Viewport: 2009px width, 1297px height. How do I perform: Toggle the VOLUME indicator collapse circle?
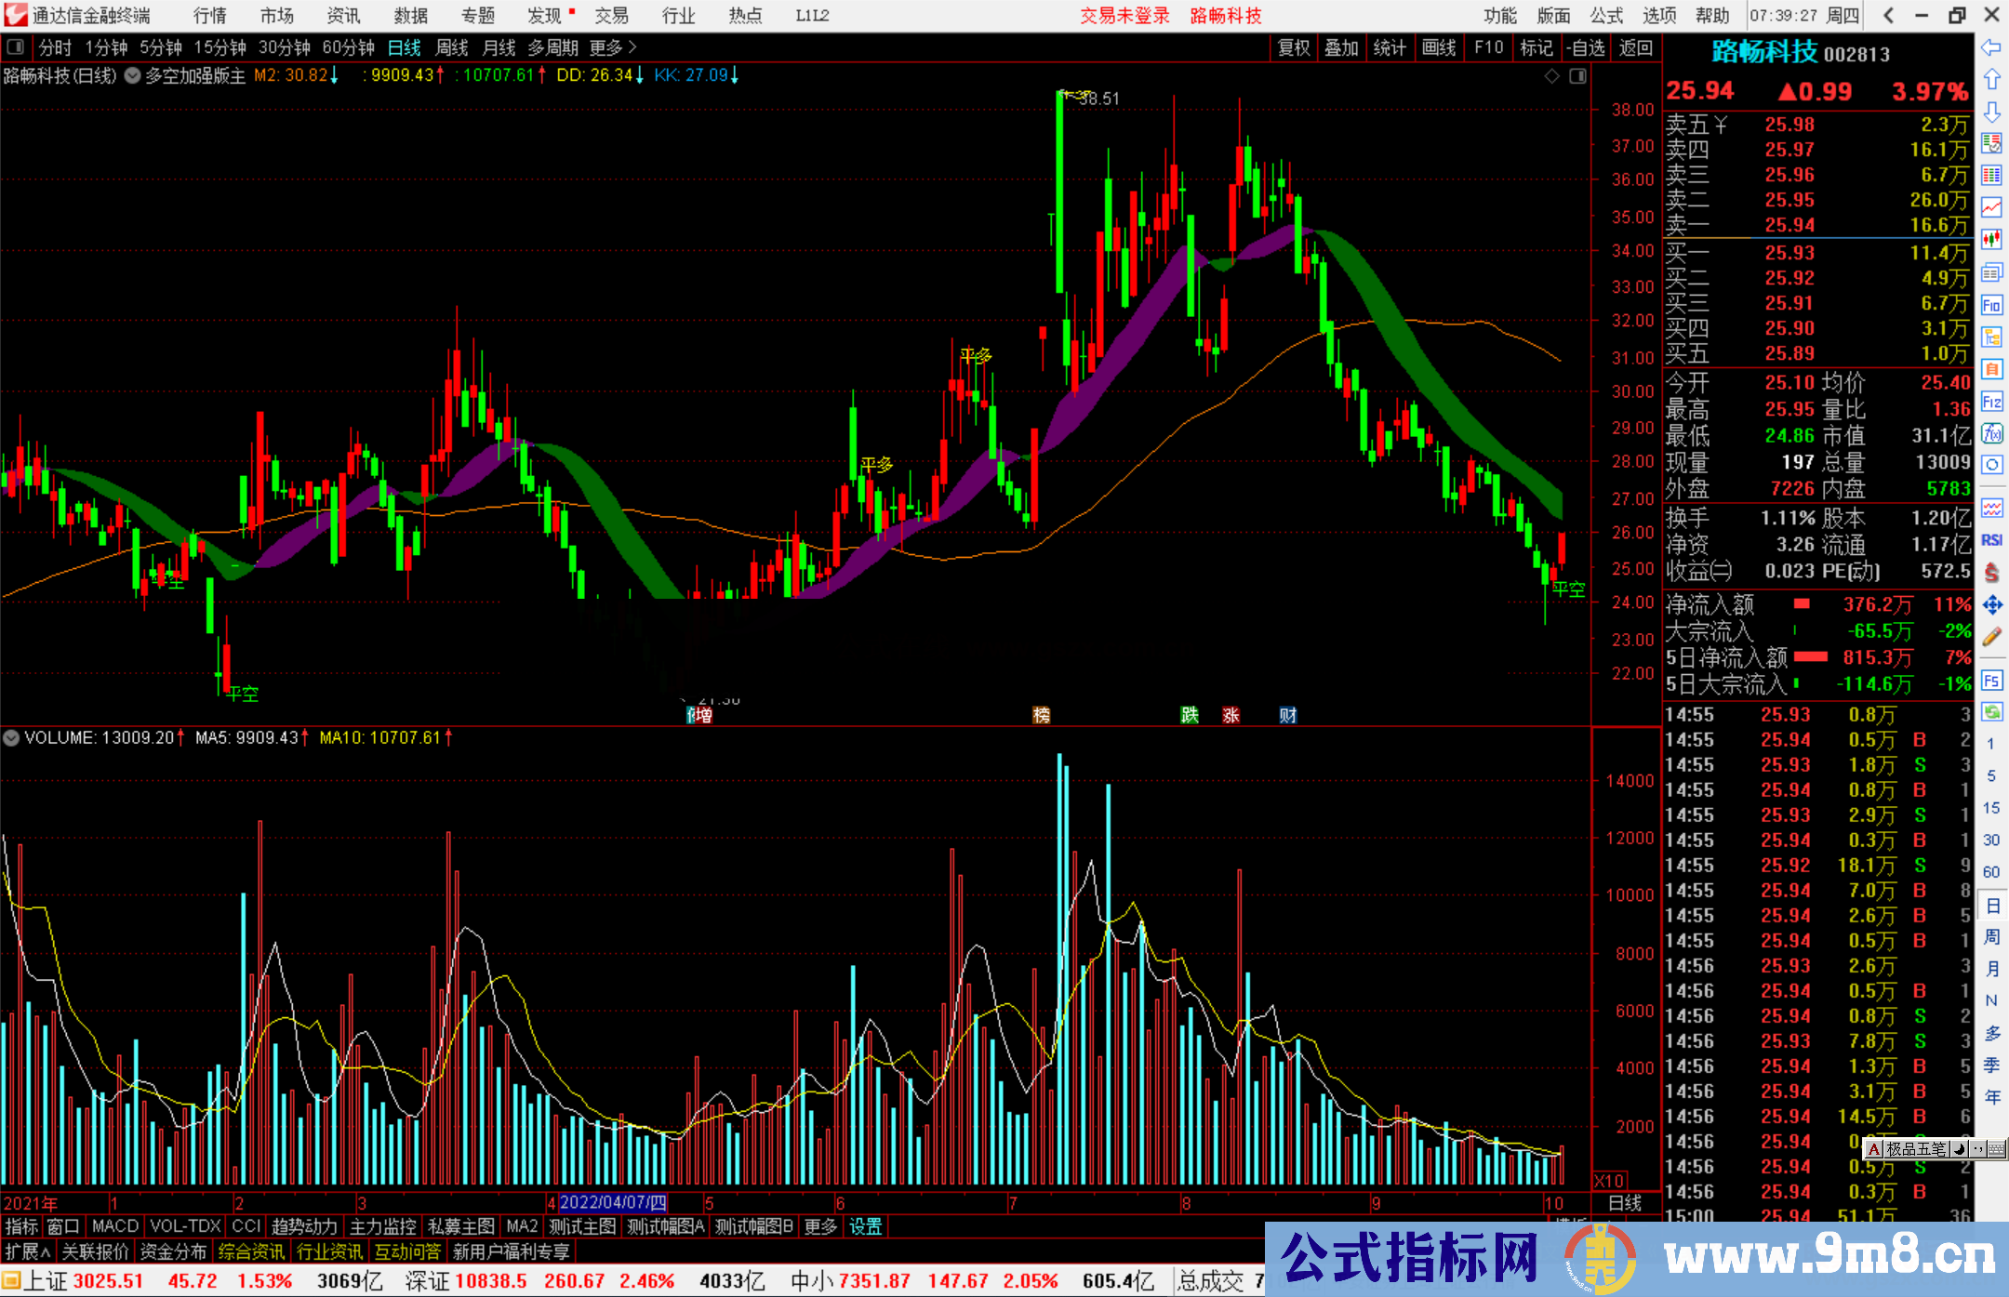pyautogui.click(x=11, y=738)
